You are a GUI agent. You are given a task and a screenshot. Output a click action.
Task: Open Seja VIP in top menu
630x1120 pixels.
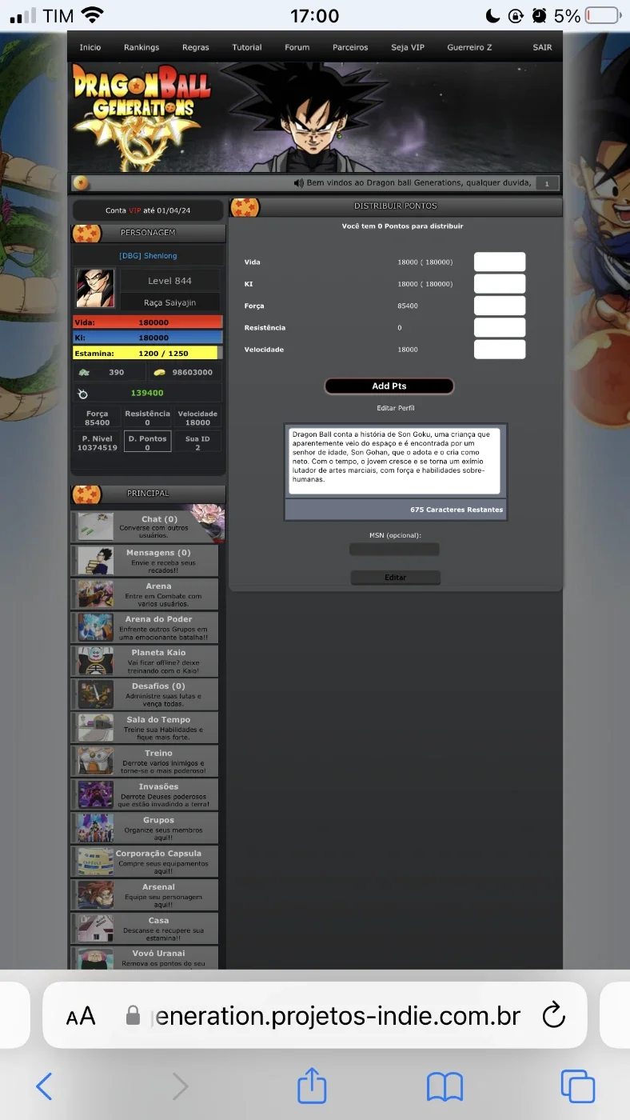click(408, 47)
